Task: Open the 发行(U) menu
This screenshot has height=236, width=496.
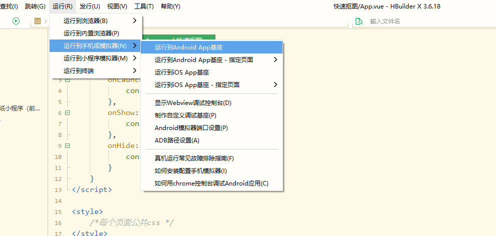Action: [90, 6]
